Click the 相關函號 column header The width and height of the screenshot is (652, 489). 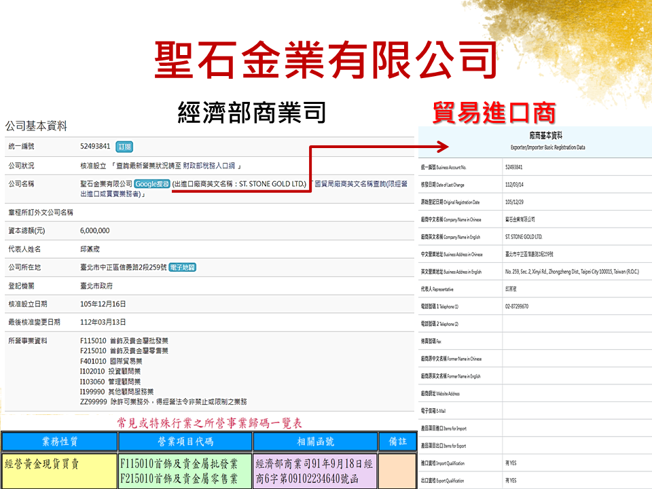point(314,441)
